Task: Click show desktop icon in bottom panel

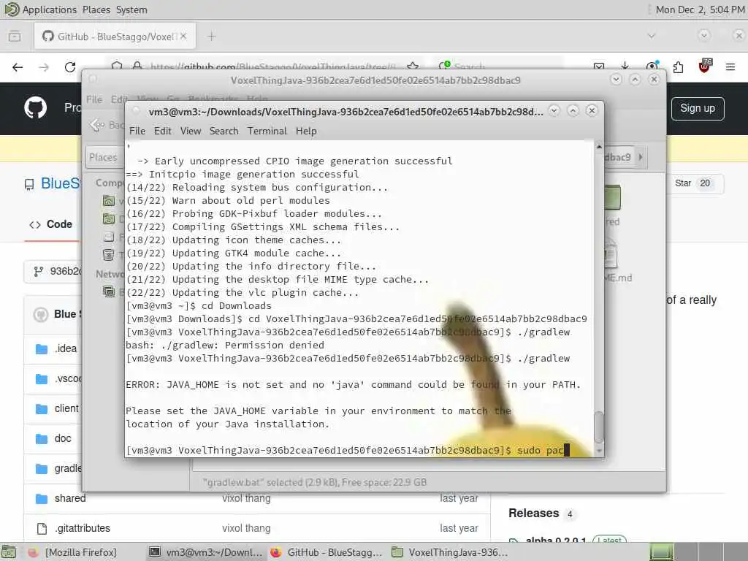Action: point(9,552)
